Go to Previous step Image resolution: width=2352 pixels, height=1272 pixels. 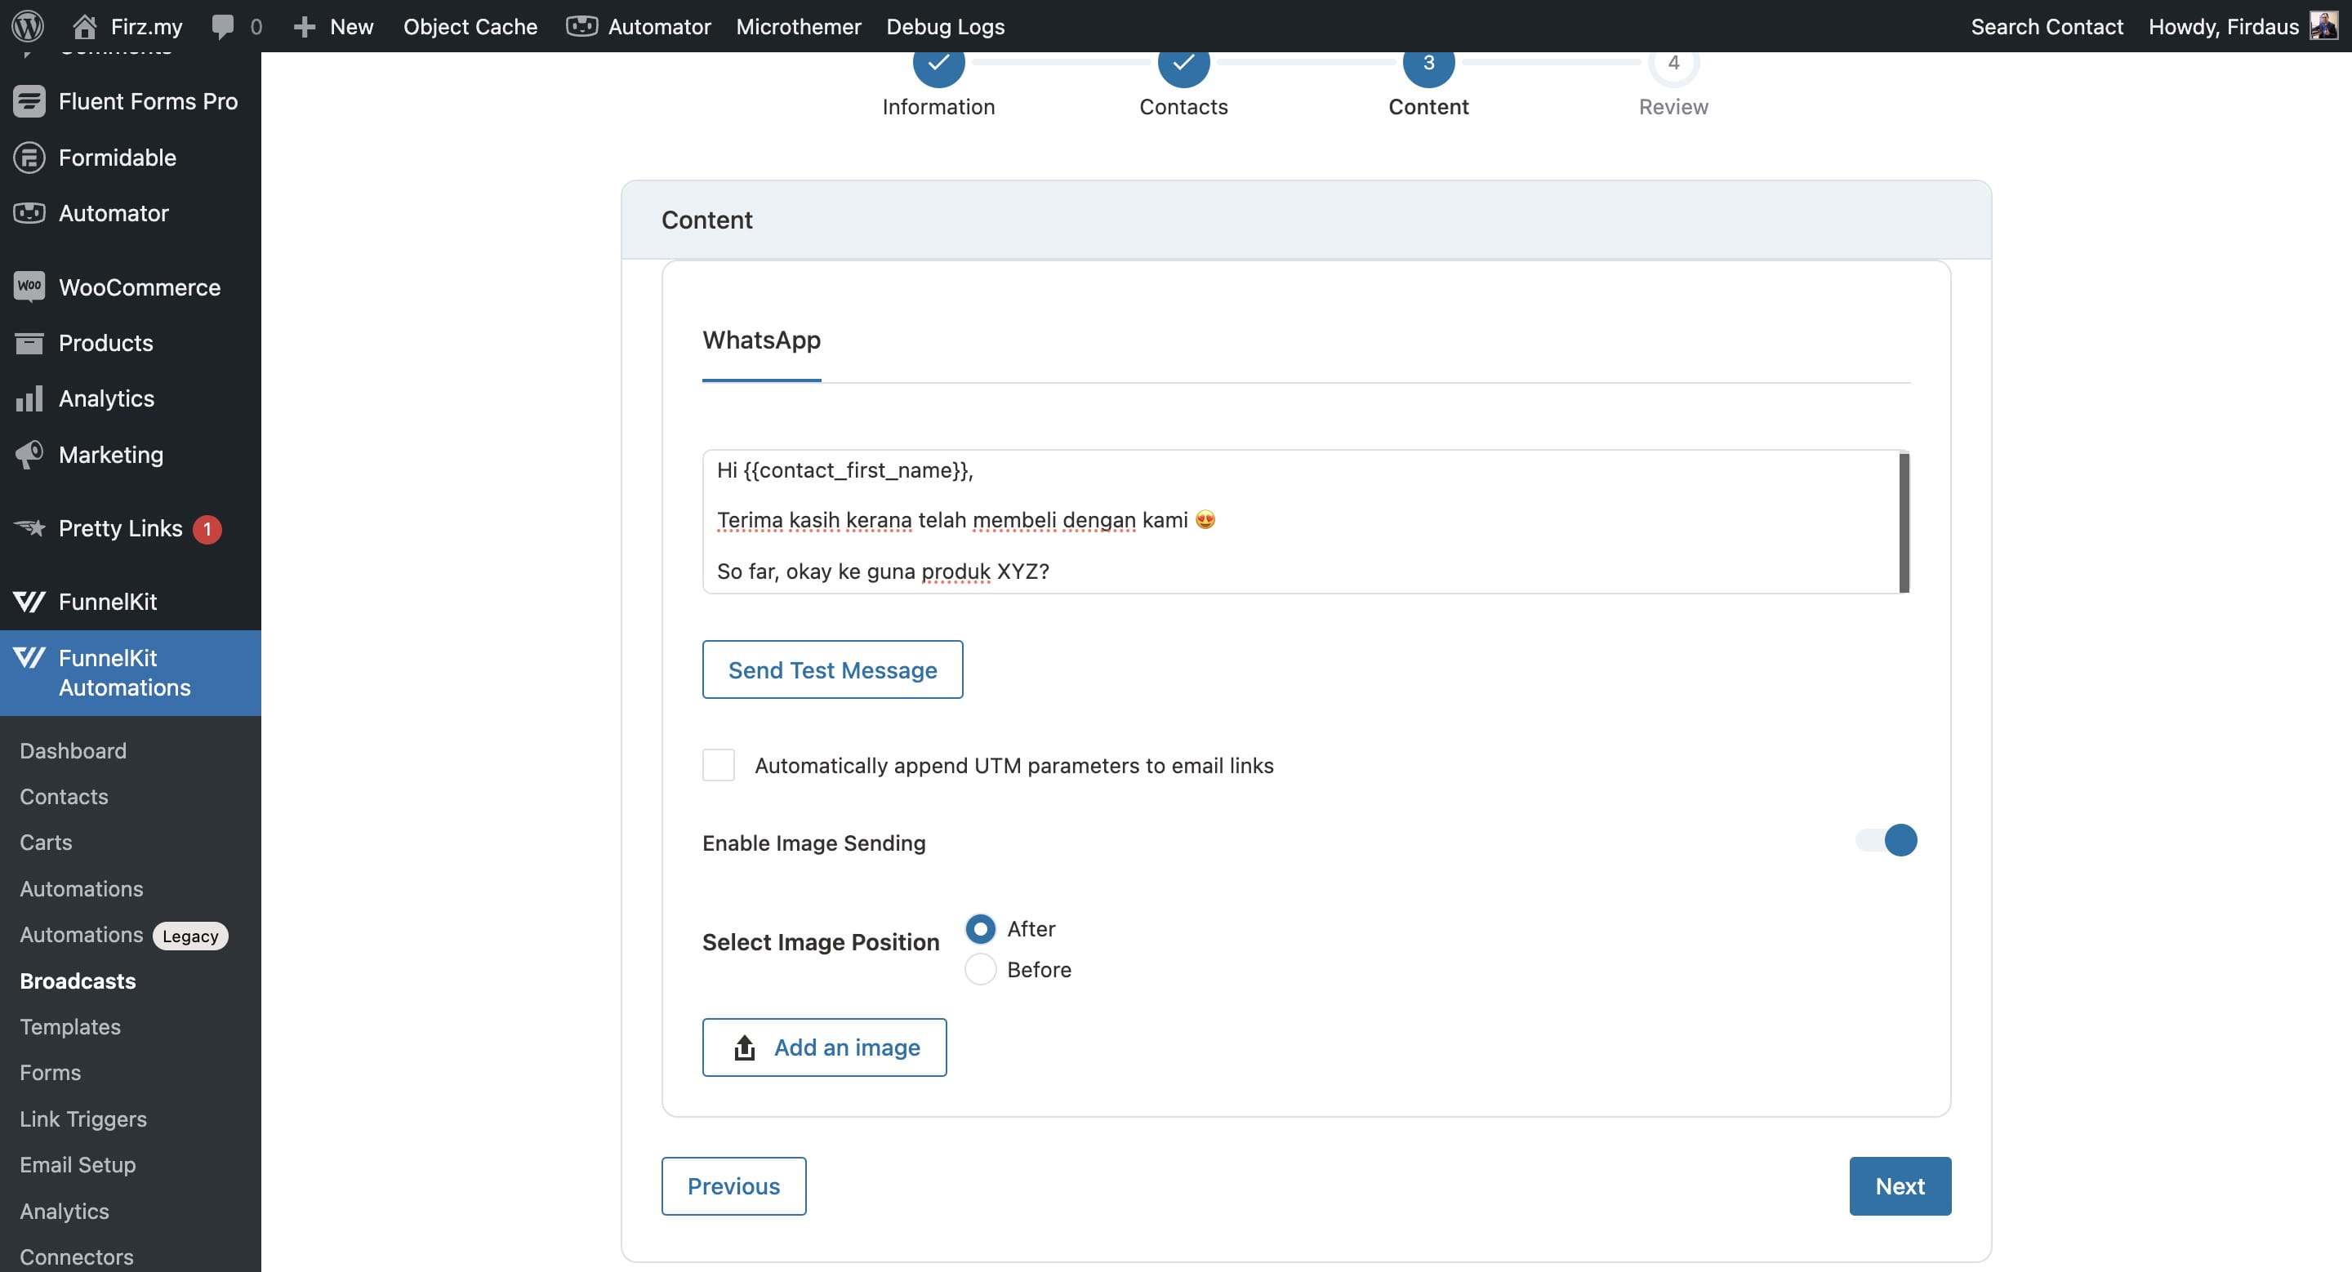coord(734,1186)
